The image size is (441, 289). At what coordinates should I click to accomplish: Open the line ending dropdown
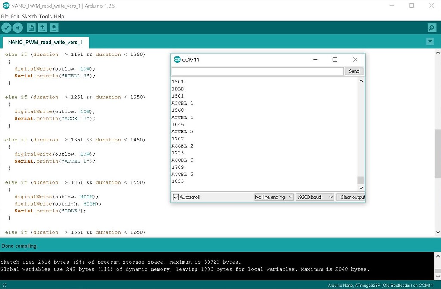coord(273,197)
